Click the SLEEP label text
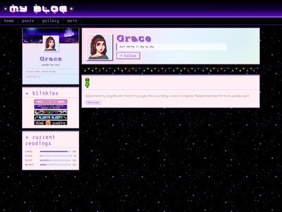 click(29, 160)
